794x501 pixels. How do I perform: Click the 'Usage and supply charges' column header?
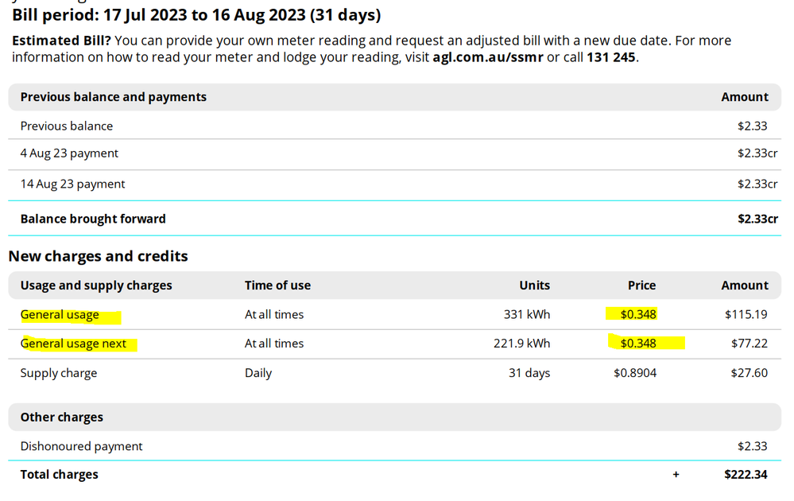96,285
